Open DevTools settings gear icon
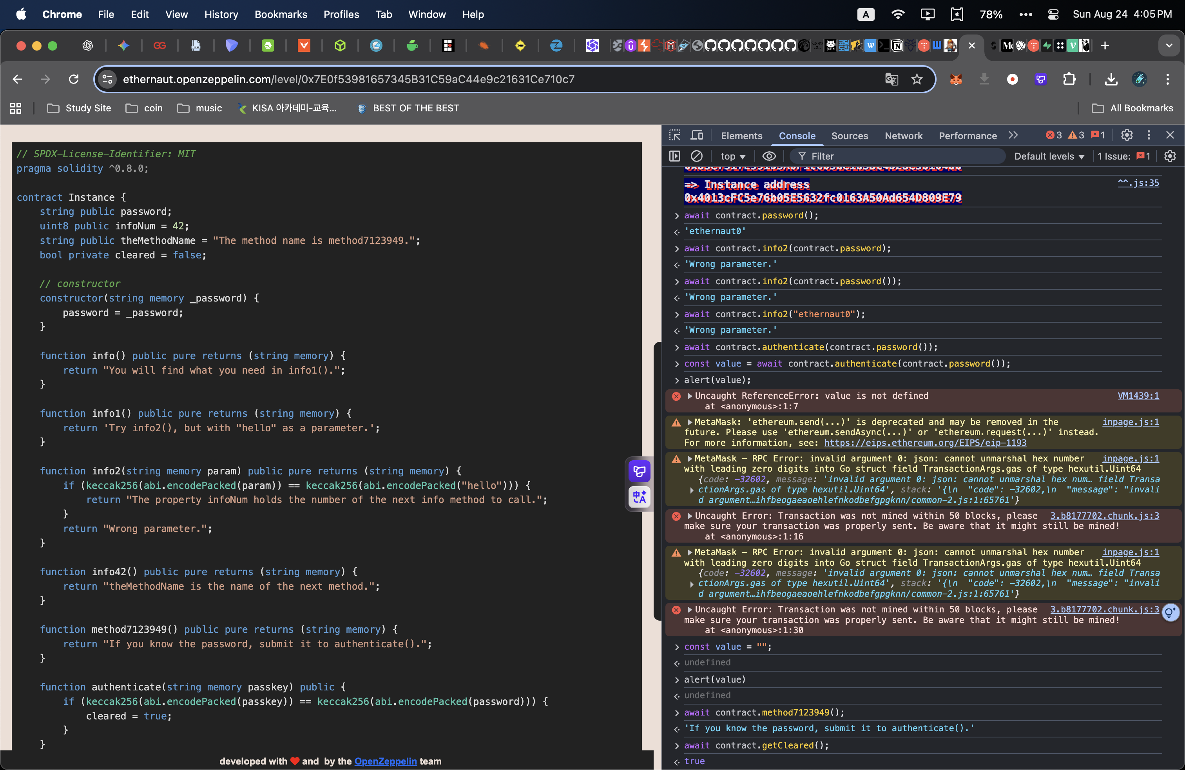 [1126, 135]
